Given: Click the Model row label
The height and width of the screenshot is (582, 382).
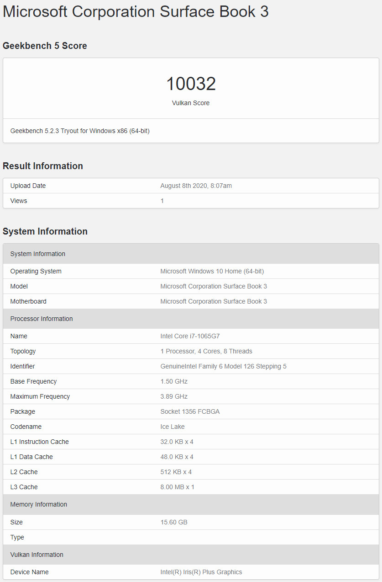Looking at the screenshot, I should coord(19,286).
